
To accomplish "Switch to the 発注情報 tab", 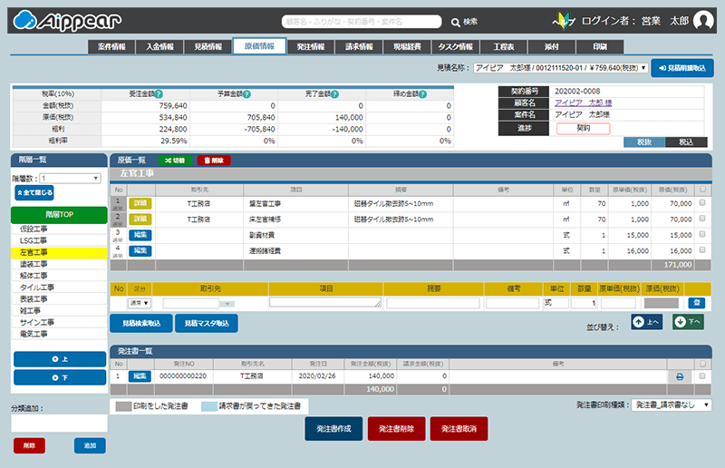I will (x=311, y=46).
